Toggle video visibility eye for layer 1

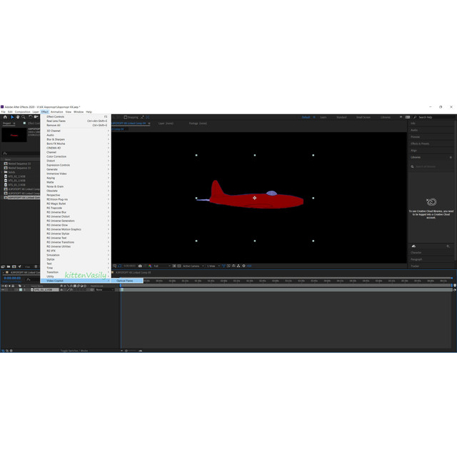click(x=3, y=290)
